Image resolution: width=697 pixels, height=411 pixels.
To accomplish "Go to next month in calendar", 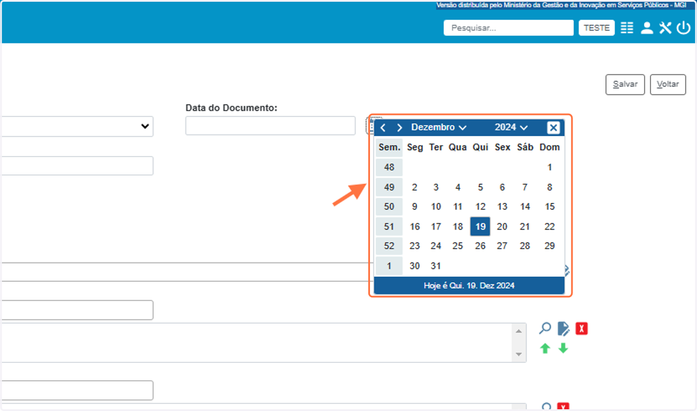I will coord(399,128).
